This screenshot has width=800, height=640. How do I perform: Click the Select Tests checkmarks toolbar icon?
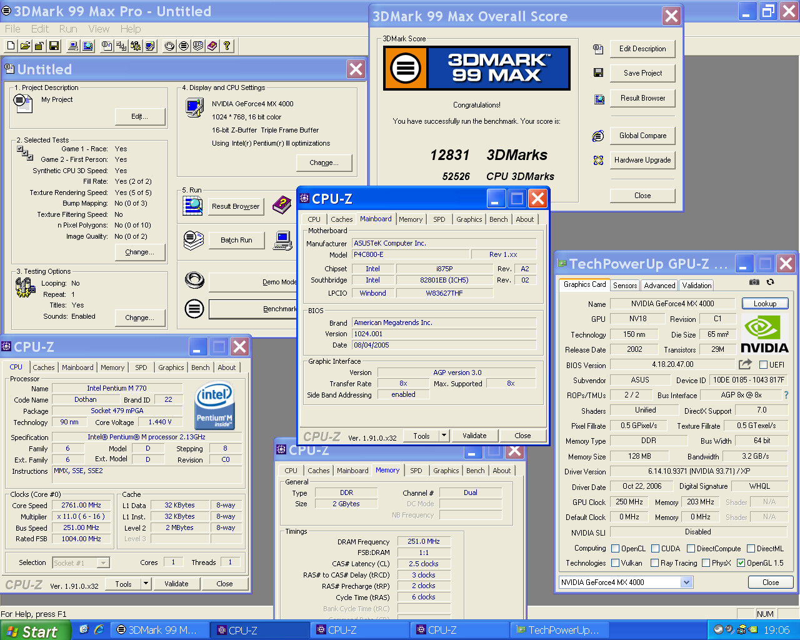pos(121,46)
